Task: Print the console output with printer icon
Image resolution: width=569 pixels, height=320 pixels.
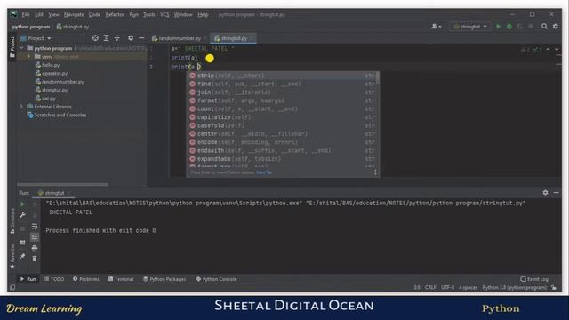Action: point(35,248)
